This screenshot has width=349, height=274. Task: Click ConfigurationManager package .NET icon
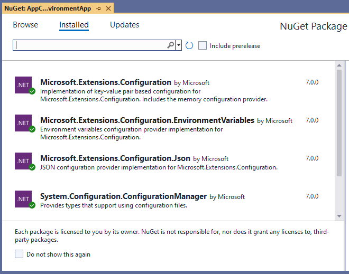[23, 199]
